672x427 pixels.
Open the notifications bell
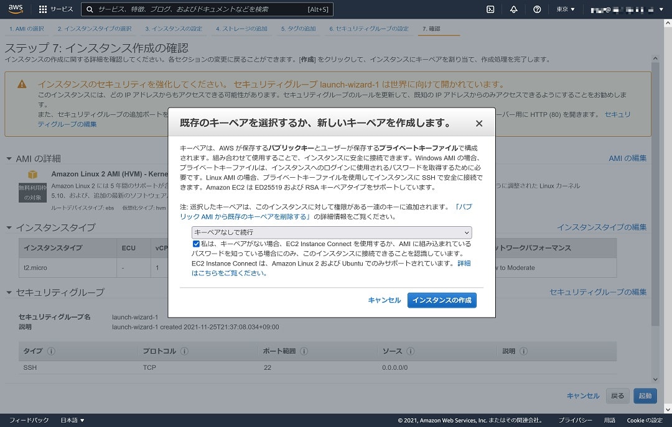click(x=513, y=9)
